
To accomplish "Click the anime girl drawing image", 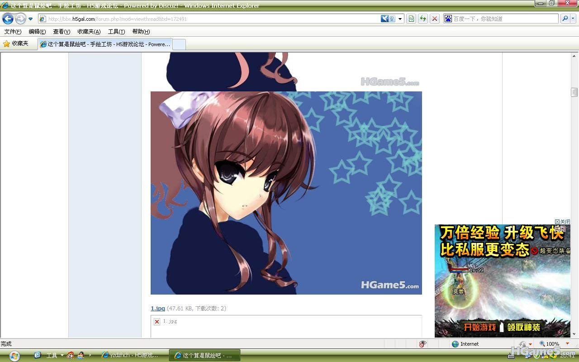I will pyautogui.click(x=286, y=193).
